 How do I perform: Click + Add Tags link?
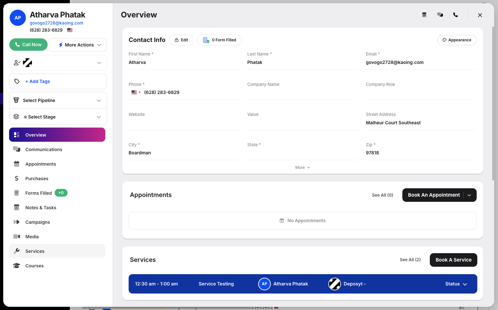point(37,81)
